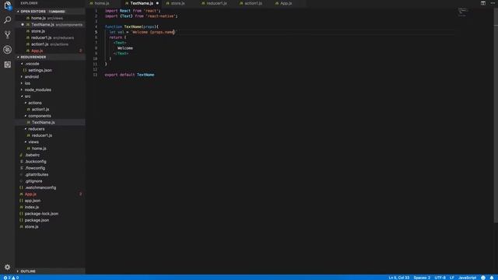Image resolution: width=498 pixels, height=280 pixels.
Task: Select the TextName.js editor tab
Action: tap(142, 3)
